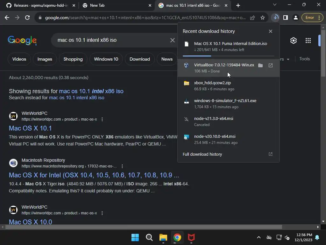Click the horizontal page scrollbar
This screenshot has width=326, height=245.
(x=144, y=227)
